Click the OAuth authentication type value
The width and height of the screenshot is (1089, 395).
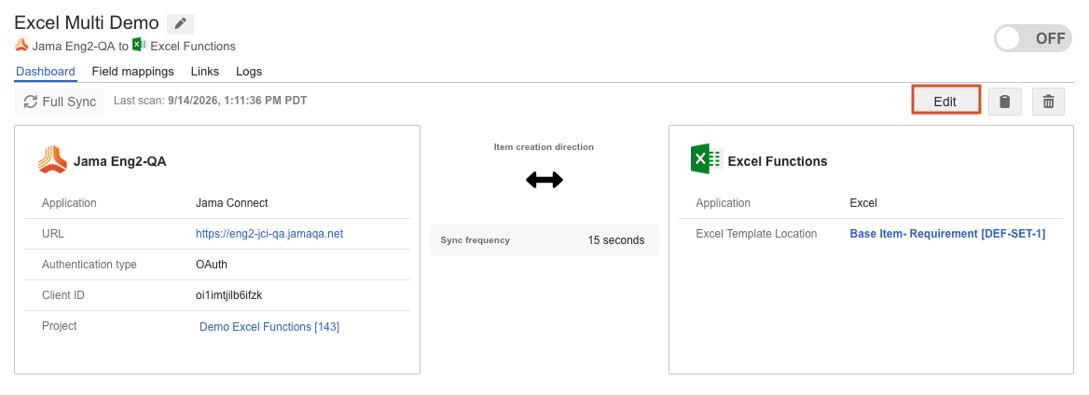point(212,265)
